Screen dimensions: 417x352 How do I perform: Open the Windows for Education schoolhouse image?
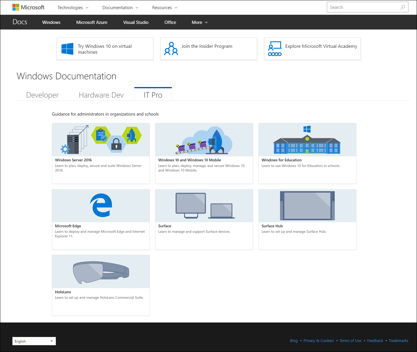(x=307, y=140)
